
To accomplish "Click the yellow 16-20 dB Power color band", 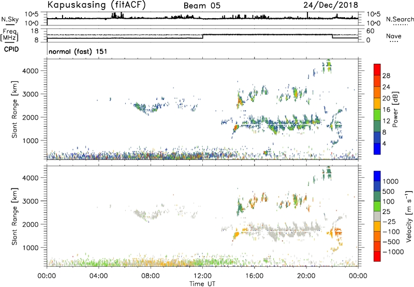I will [x=377, y=103].
